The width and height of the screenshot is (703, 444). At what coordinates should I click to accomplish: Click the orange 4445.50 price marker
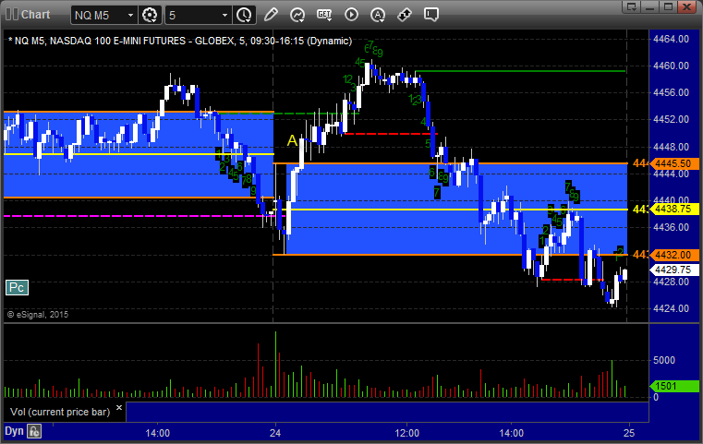click(x=673, y=163)
